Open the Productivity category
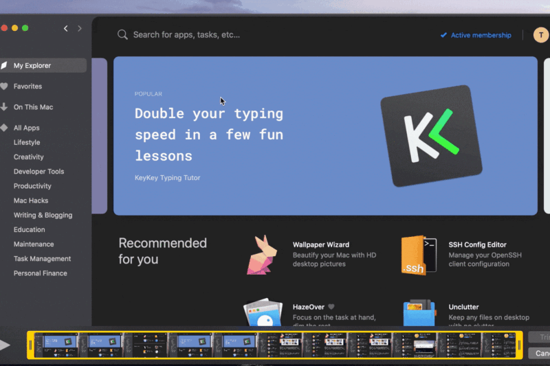The width and height of the screenshot is (550, 366). point(32,186)
